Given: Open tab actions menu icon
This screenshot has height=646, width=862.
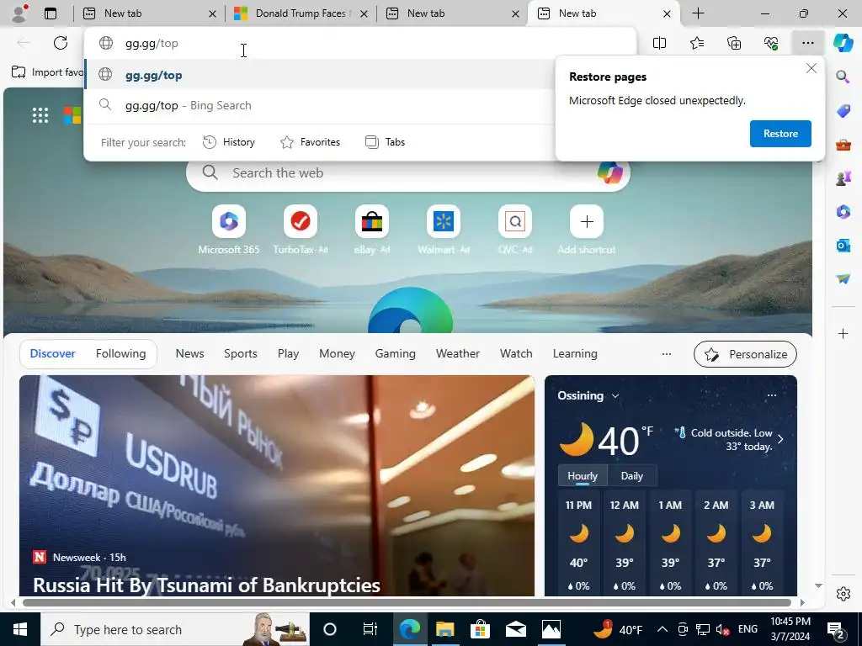Looking at the screenshot, I should [51, 13].
